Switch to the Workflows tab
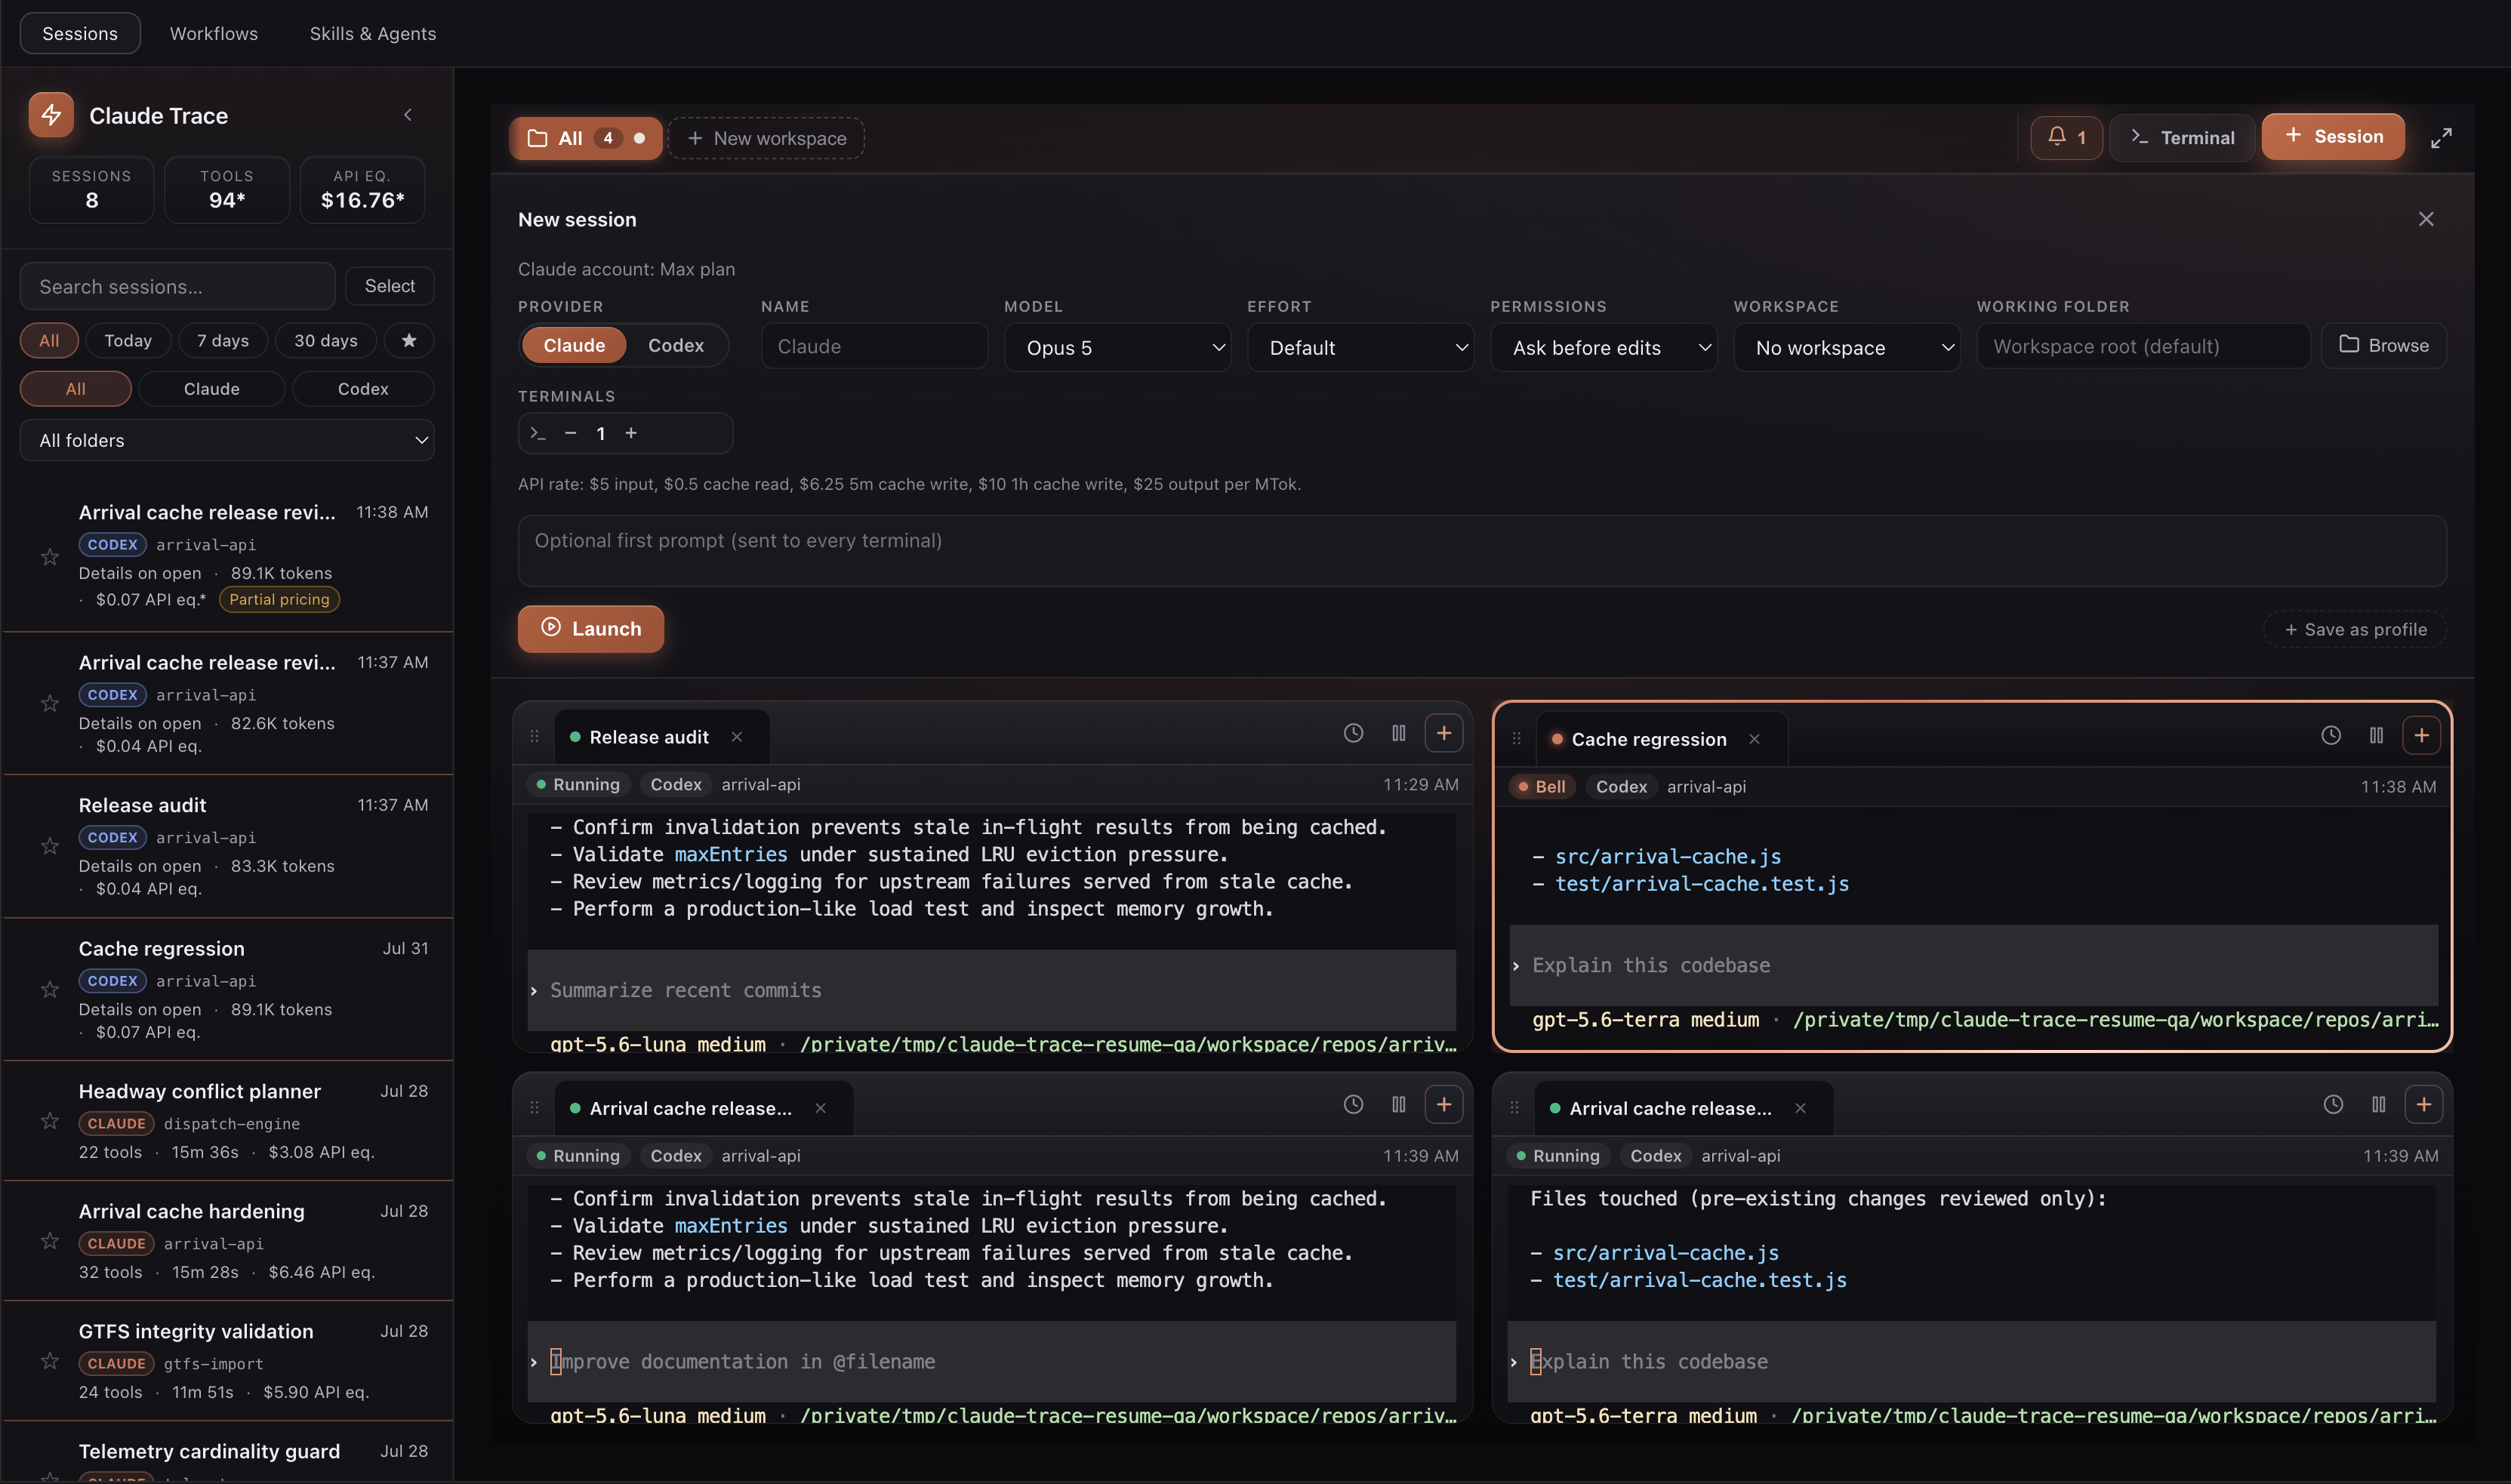 click(x=214, y=33)
